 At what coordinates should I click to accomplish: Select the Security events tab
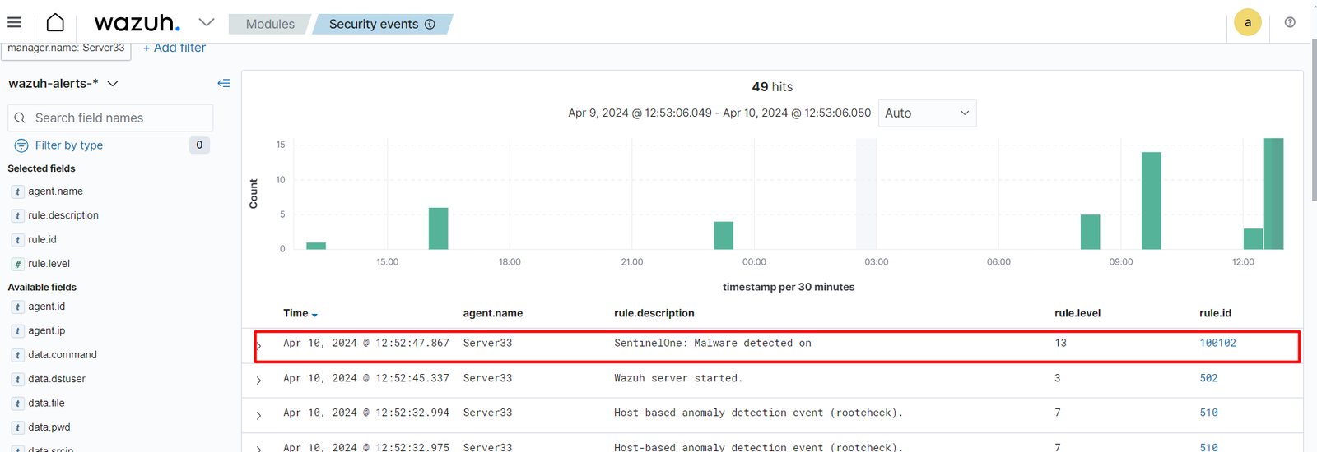[x=374, y=25]
